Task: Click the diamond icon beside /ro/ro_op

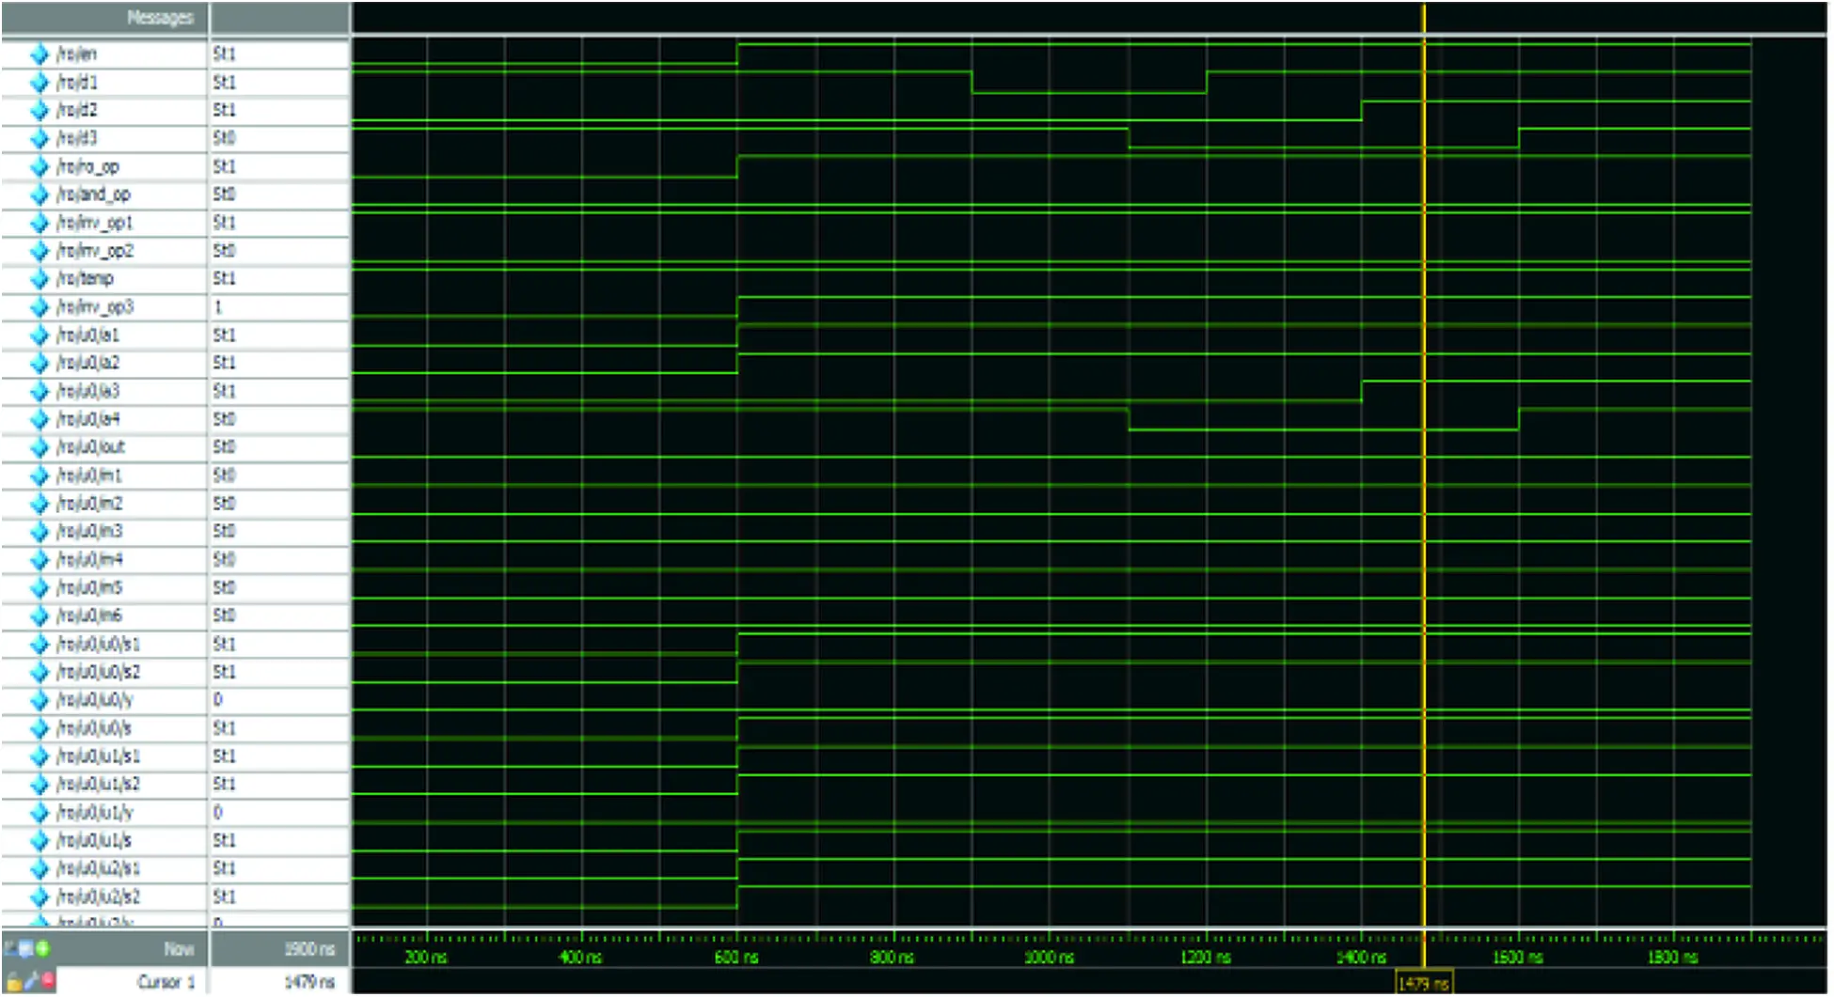Action: tap(40, 167)
